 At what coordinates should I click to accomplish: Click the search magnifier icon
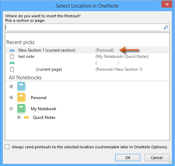166,27
